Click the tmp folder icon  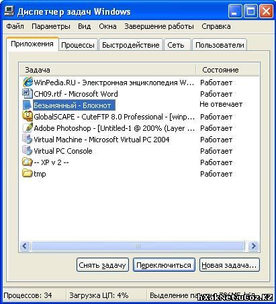coord(28,173)
